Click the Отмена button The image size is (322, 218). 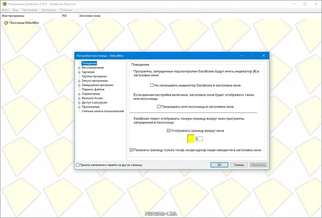(x=239, y=165)
